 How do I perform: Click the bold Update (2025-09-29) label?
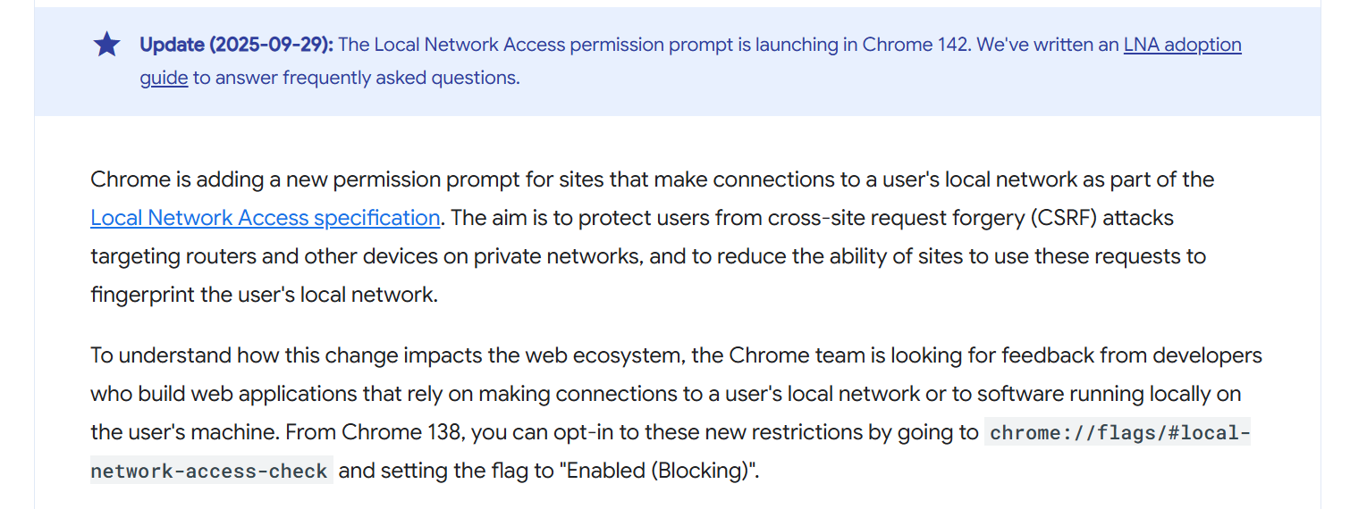tap(237, 45)
